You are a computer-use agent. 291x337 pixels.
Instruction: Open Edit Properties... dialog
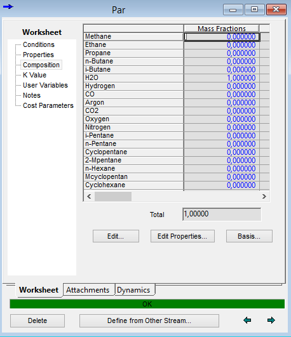pyautogui.click(x=182, y=236)
